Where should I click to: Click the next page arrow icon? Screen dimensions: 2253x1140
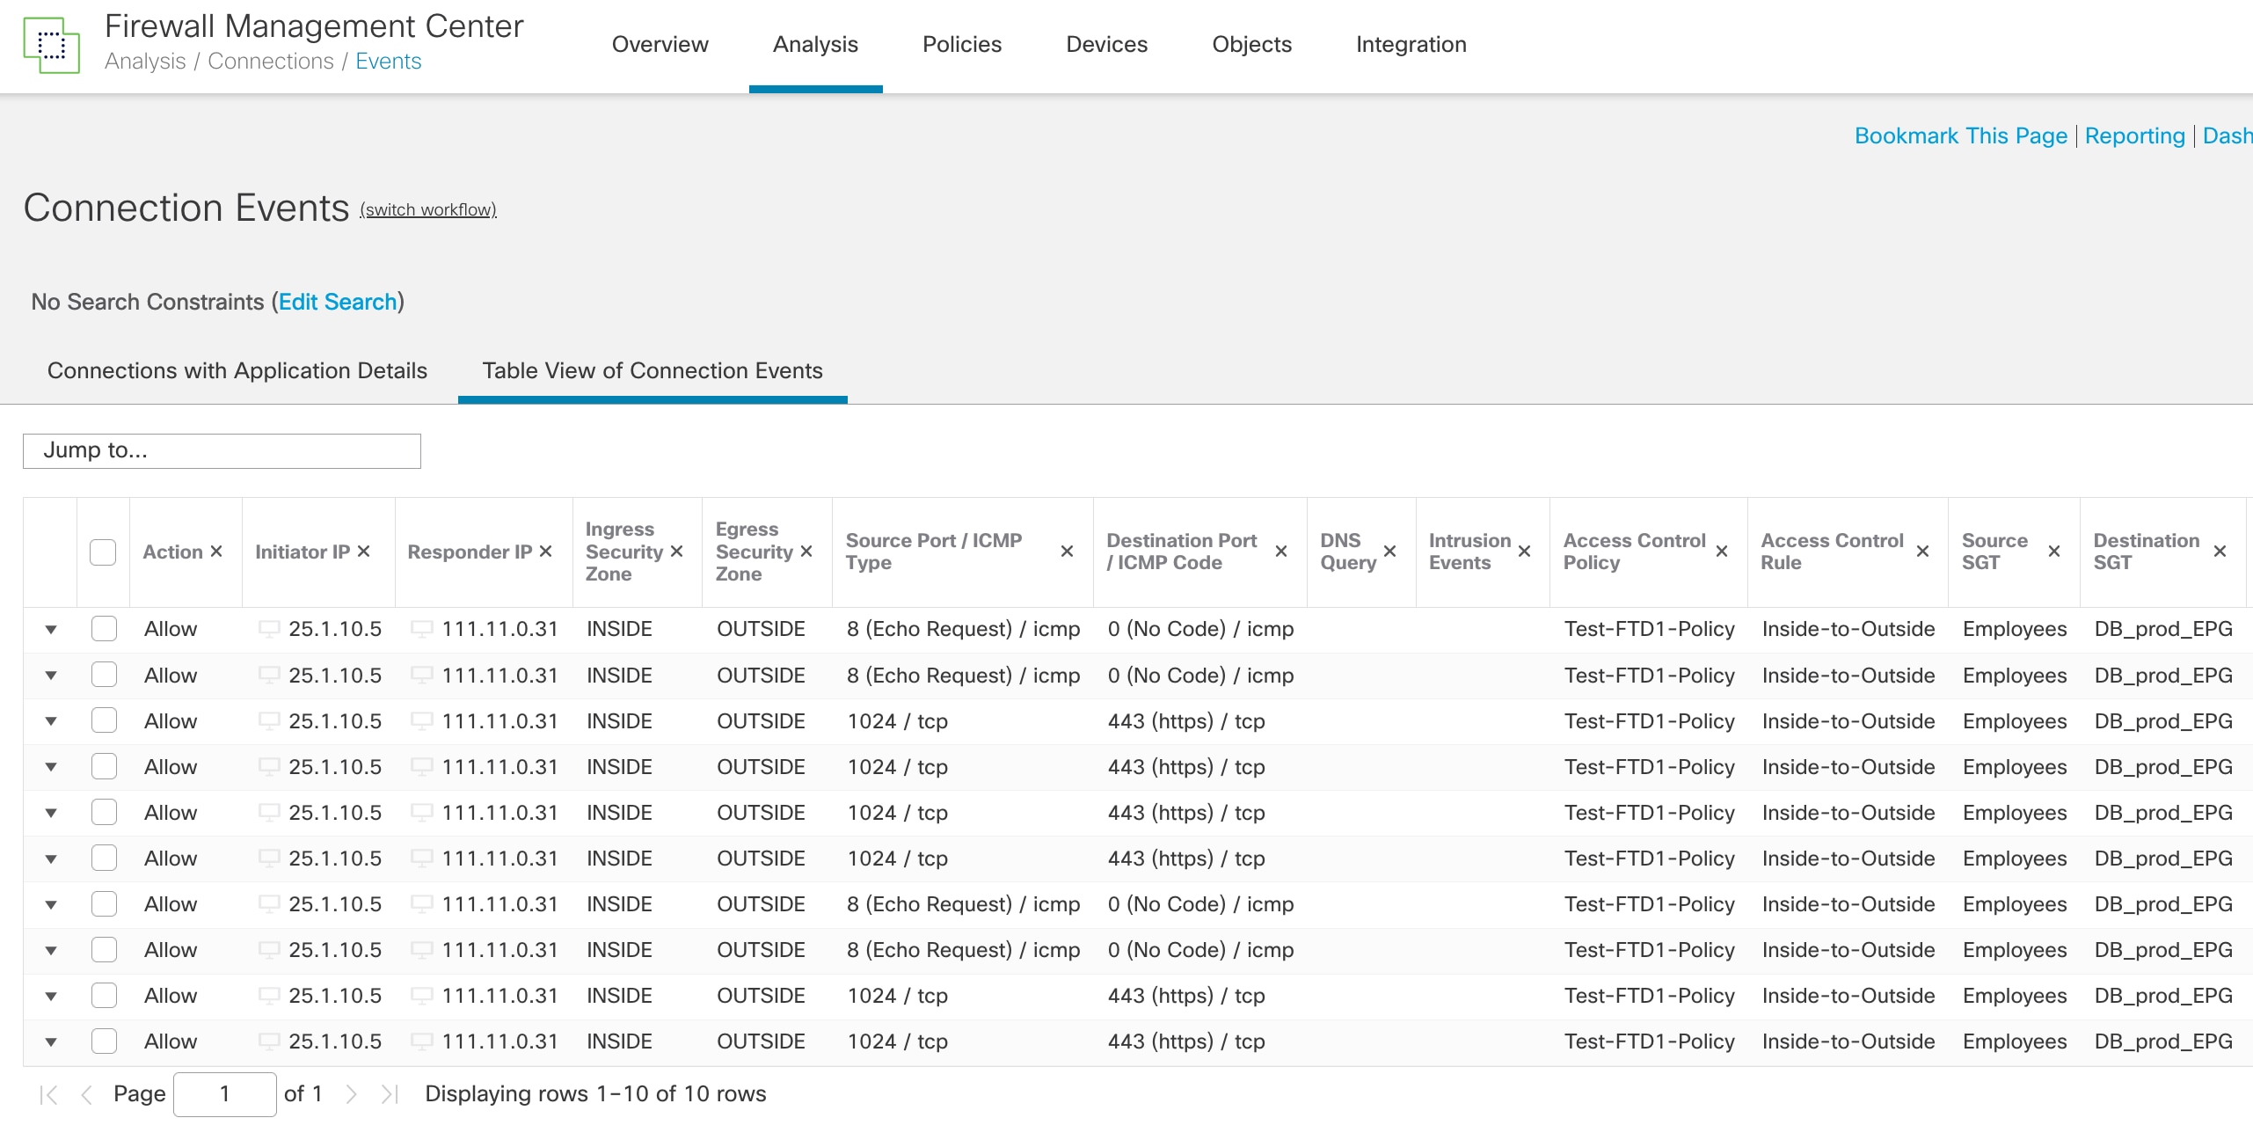(351, 1094)
